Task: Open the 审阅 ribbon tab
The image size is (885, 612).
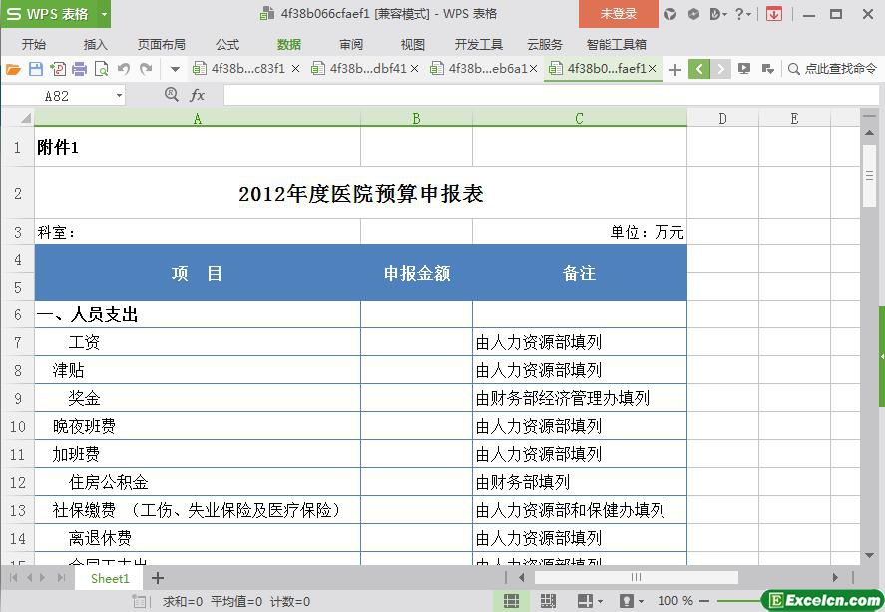Action: pyautogui.click(x=350, y=45)
